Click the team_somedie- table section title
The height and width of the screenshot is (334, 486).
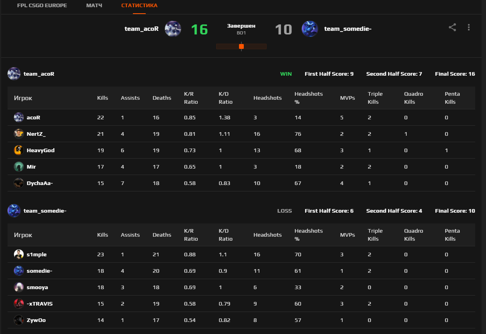[45, 211]
